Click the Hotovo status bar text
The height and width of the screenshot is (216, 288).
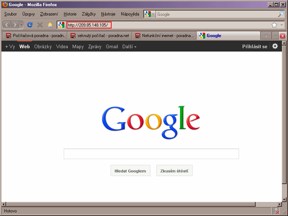pos(10,211)
